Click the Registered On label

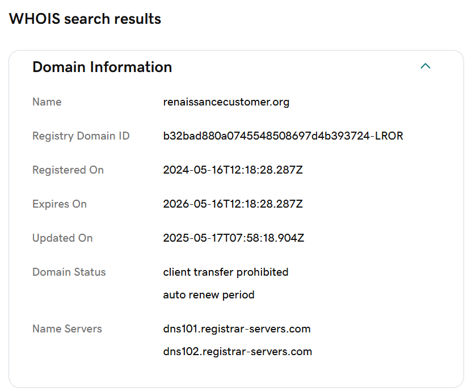coord(68,170)
